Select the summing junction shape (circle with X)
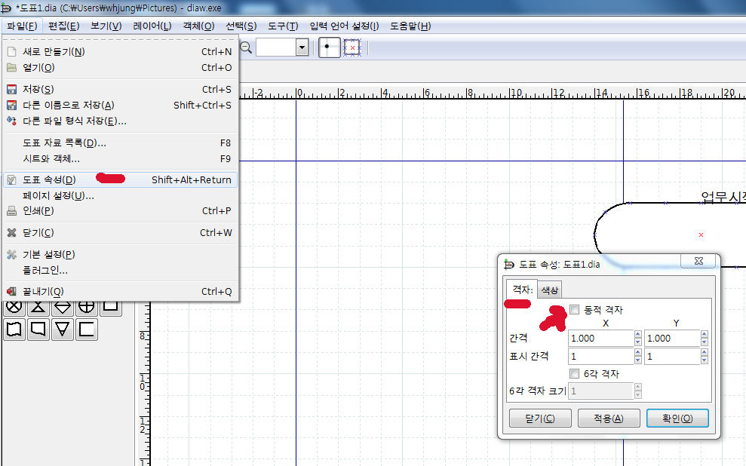746x466 pixels. coord(14,307)
